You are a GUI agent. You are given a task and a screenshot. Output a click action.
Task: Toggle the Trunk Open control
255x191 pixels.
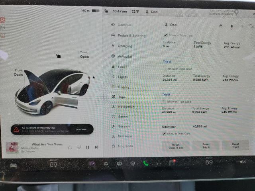[x=84, y=55]
